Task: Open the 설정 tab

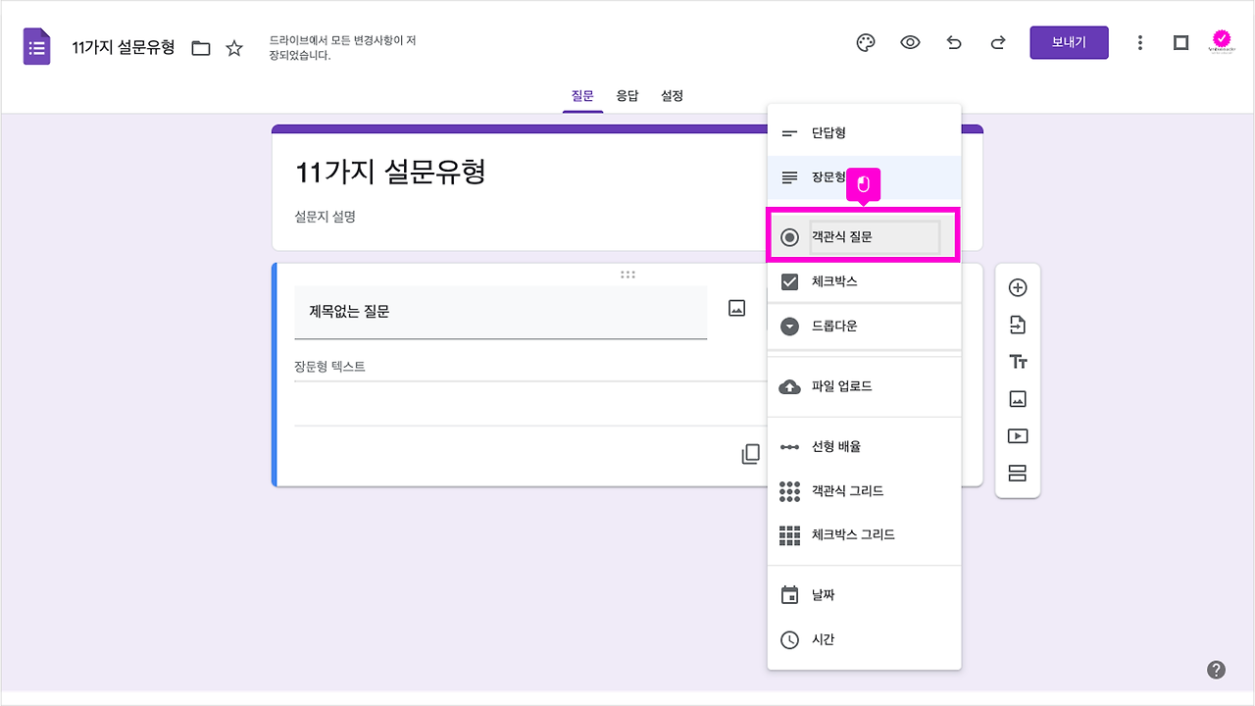Action: tap(672, 95)
